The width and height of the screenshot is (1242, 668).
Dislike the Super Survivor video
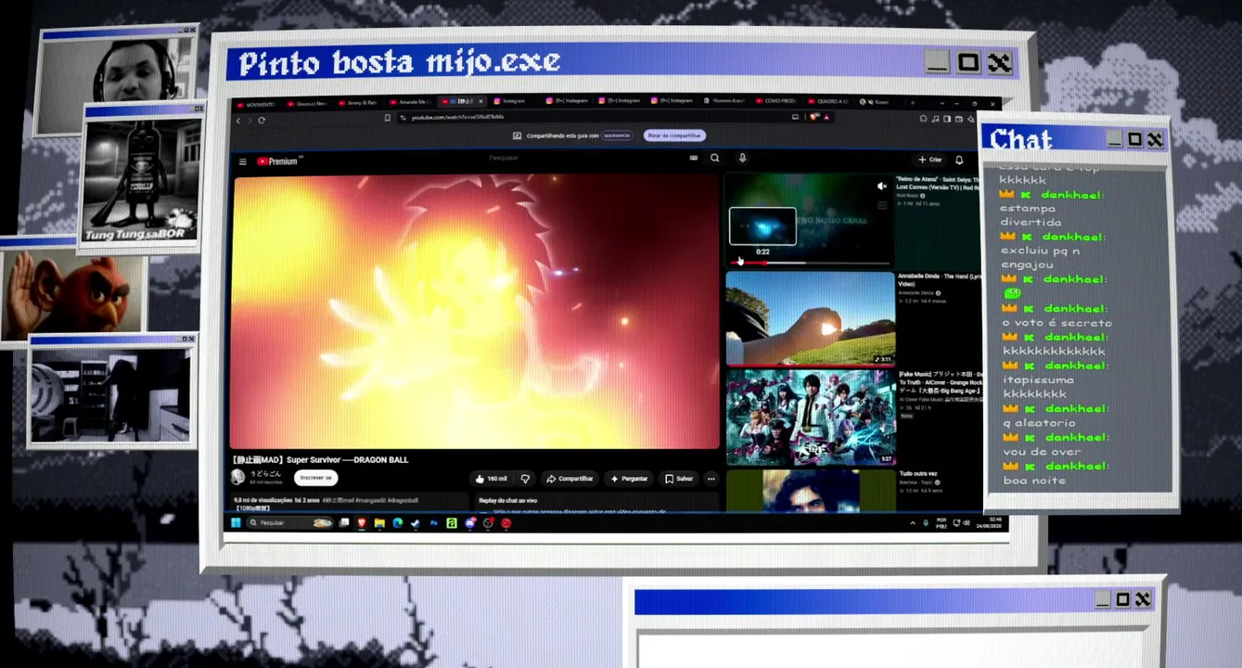(525, 479)
